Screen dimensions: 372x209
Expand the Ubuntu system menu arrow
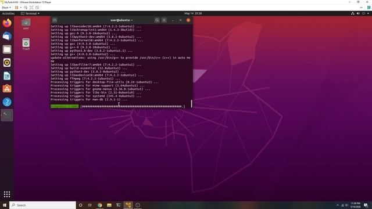pyautogui.click(x=368, y=13)
